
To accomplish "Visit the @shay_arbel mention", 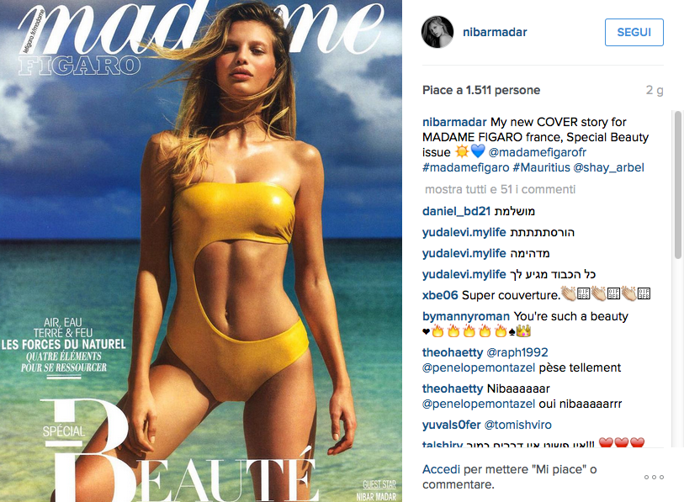I will tap(608, 167).
